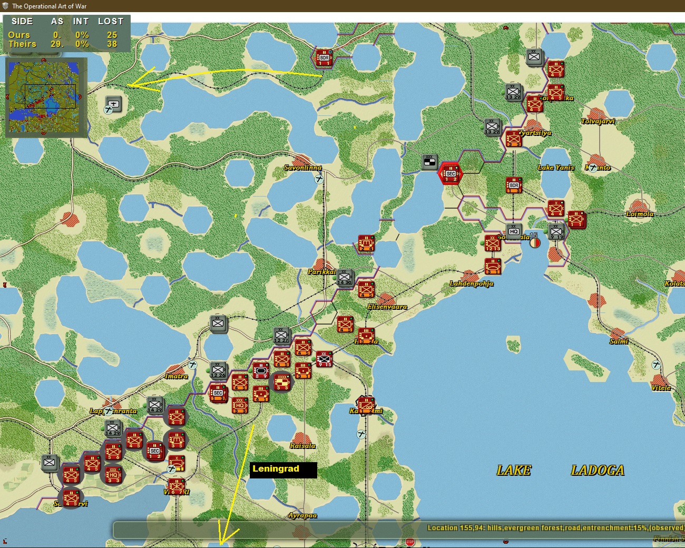Click the airfield icon on the Manto label
The image size is (685, 548).
pos(593,168)
